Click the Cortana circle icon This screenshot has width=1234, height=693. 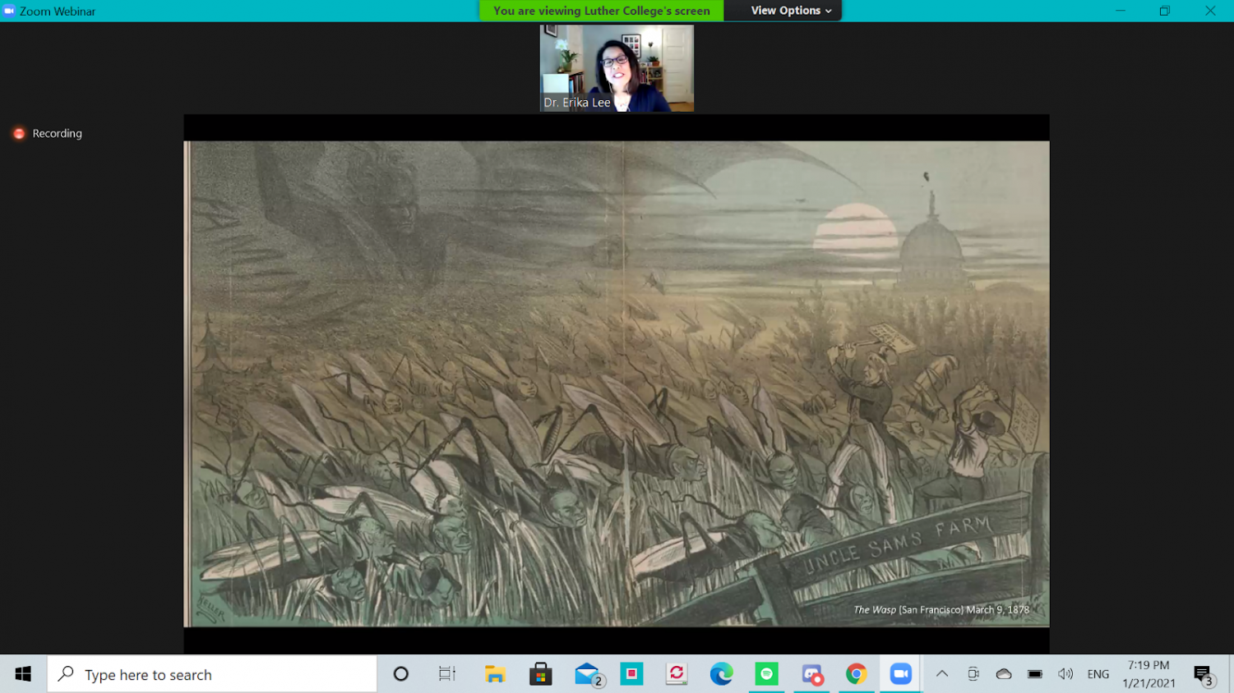click(x=401, y=674)
